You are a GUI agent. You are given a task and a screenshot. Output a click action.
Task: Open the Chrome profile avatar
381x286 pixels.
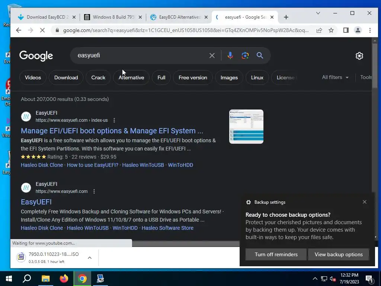pos(358,30)
